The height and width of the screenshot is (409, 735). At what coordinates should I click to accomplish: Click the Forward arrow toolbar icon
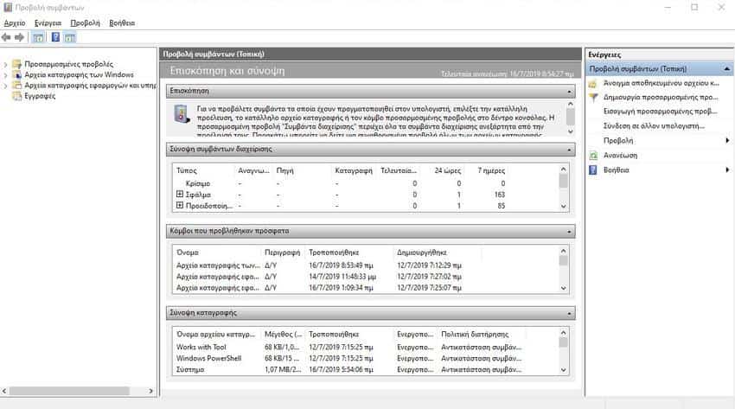pyautogui.click(x=19, y=37)
